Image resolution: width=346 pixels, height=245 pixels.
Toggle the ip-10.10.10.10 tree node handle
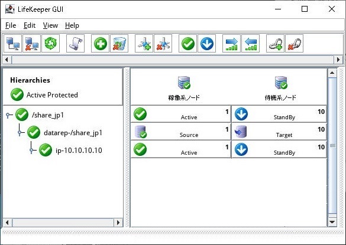point(32,151)
